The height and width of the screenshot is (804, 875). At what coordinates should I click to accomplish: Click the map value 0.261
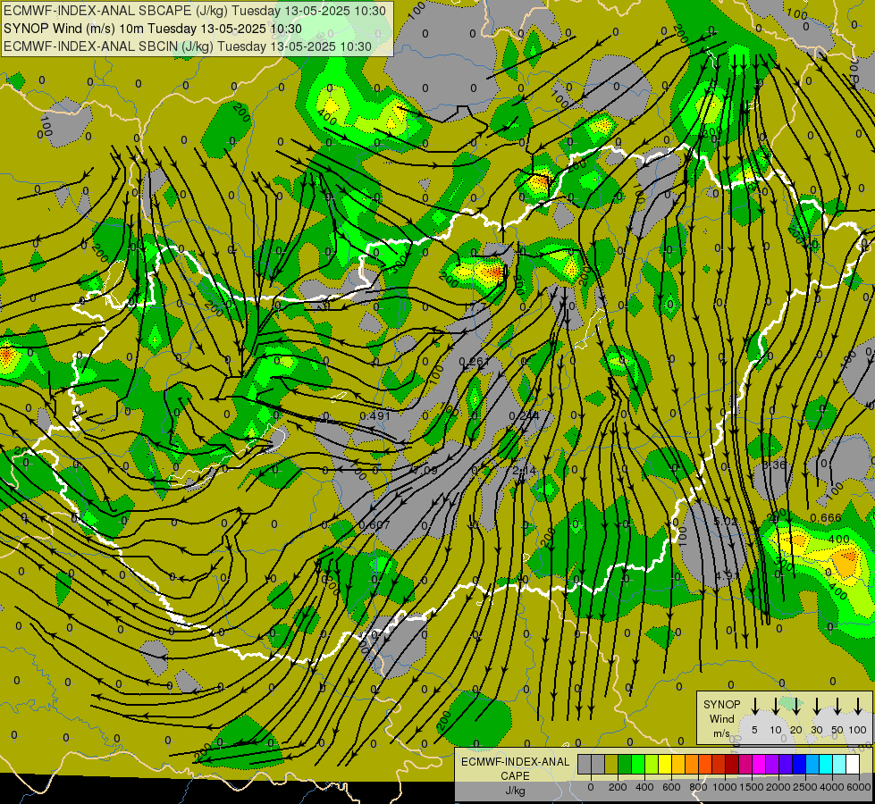coord(475,362)
